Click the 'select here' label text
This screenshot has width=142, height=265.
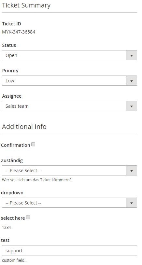13,218
